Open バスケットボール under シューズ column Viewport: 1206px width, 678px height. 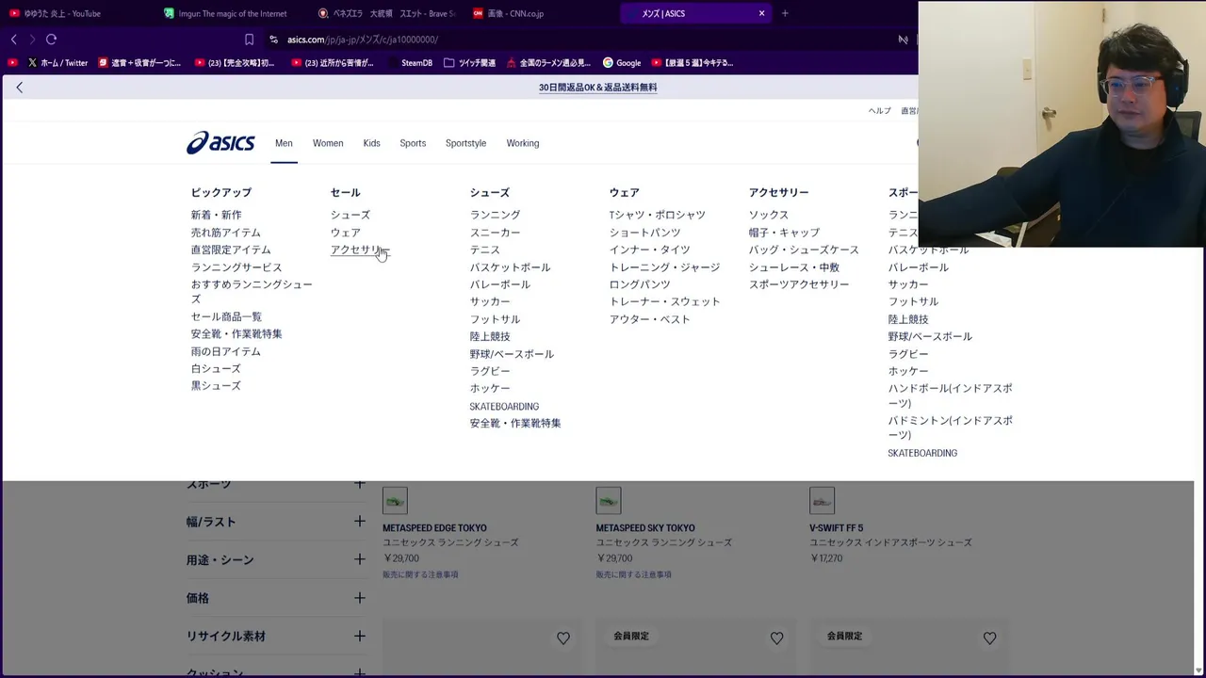click(510, 267)
